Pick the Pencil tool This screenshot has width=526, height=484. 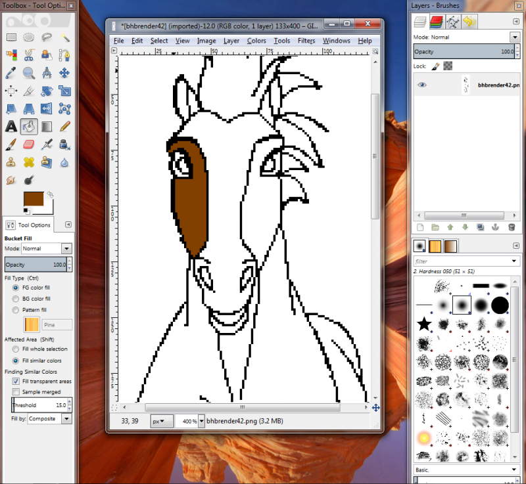pyautogui.click(x=64, y=127)
